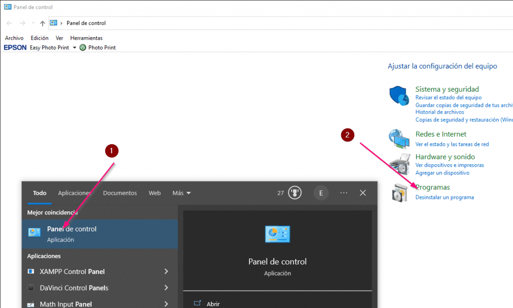The width and height of the screenshot is (513, 308).
Task: Click the large Panel de control preview icon
Action: click(x=278, y=234)
